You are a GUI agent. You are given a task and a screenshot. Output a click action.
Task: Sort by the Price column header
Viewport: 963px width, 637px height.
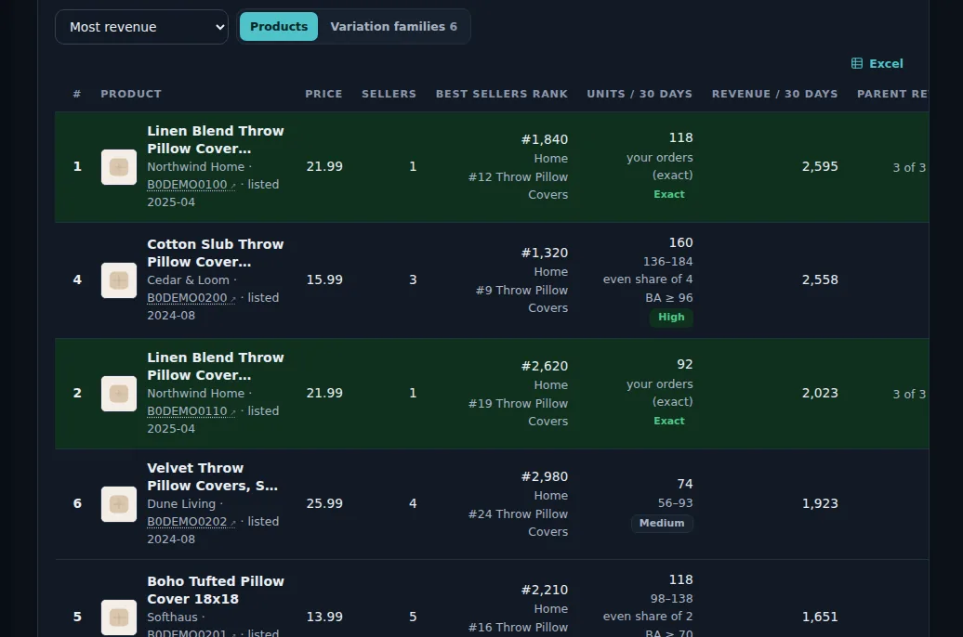pos(323,94)
